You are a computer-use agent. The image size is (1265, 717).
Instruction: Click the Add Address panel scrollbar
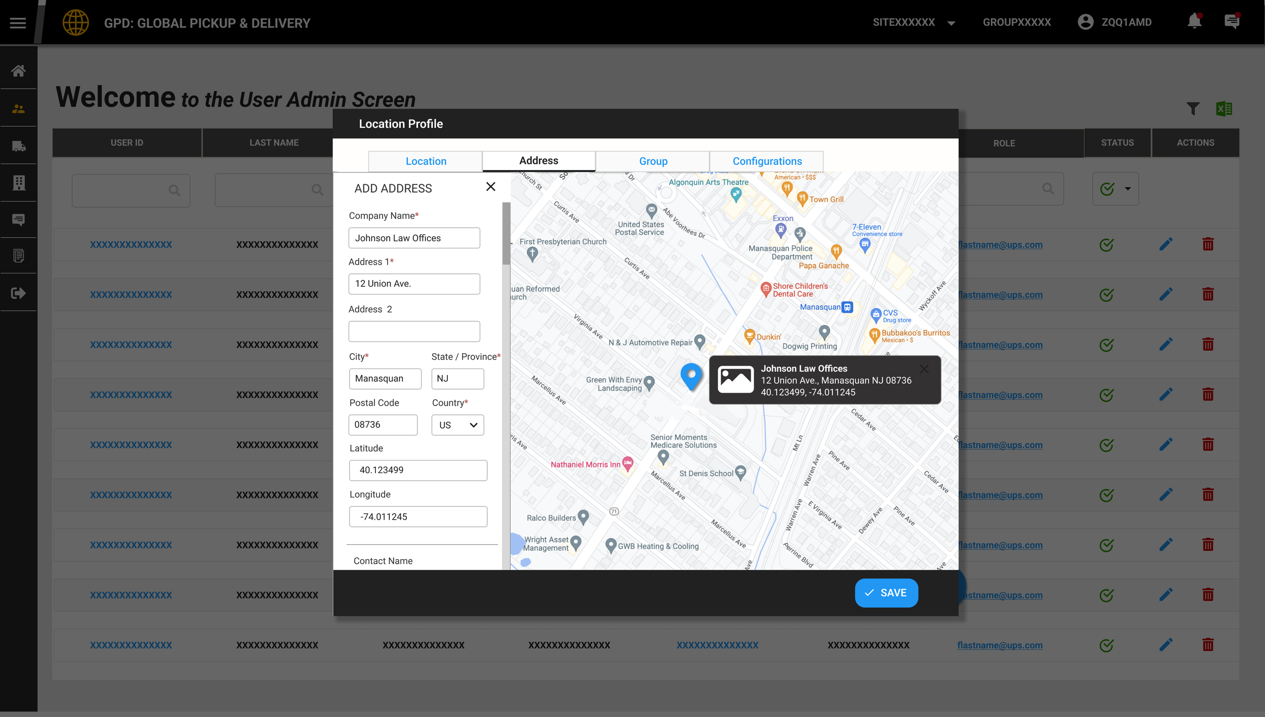pos(506,234)
